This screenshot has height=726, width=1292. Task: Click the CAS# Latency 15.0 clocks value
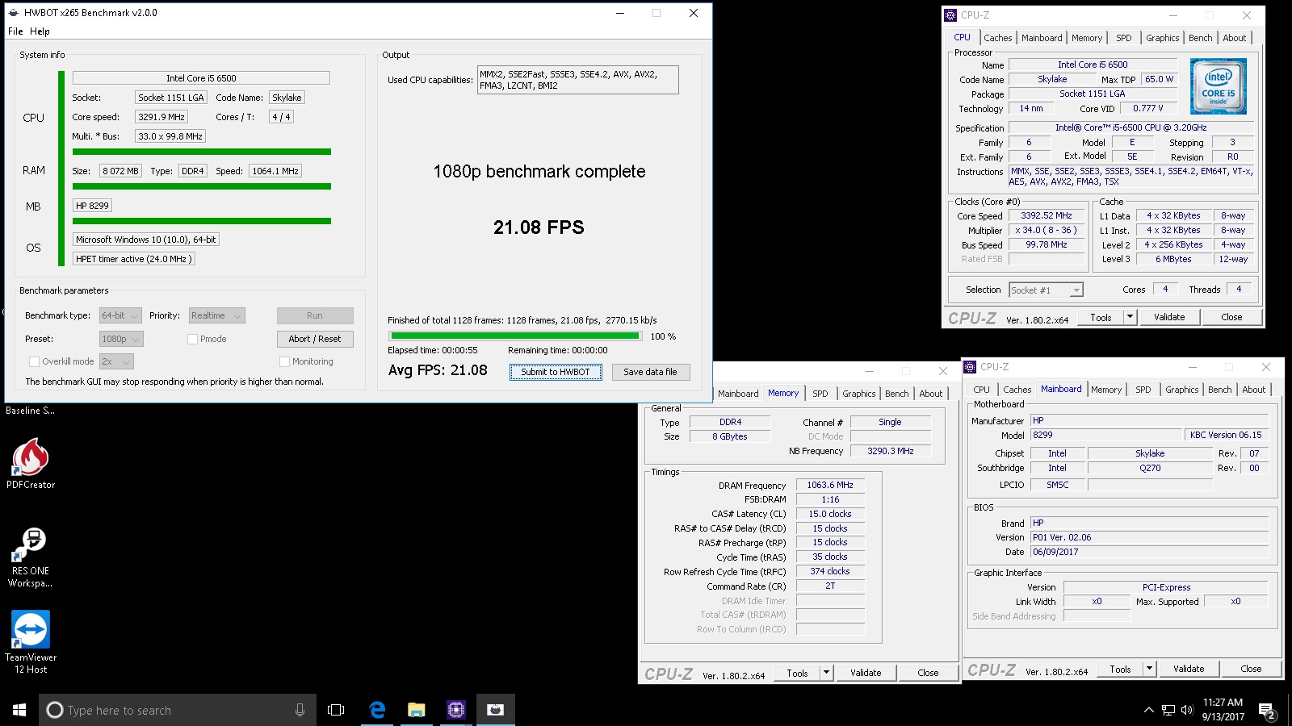click(x=830, y=515)
